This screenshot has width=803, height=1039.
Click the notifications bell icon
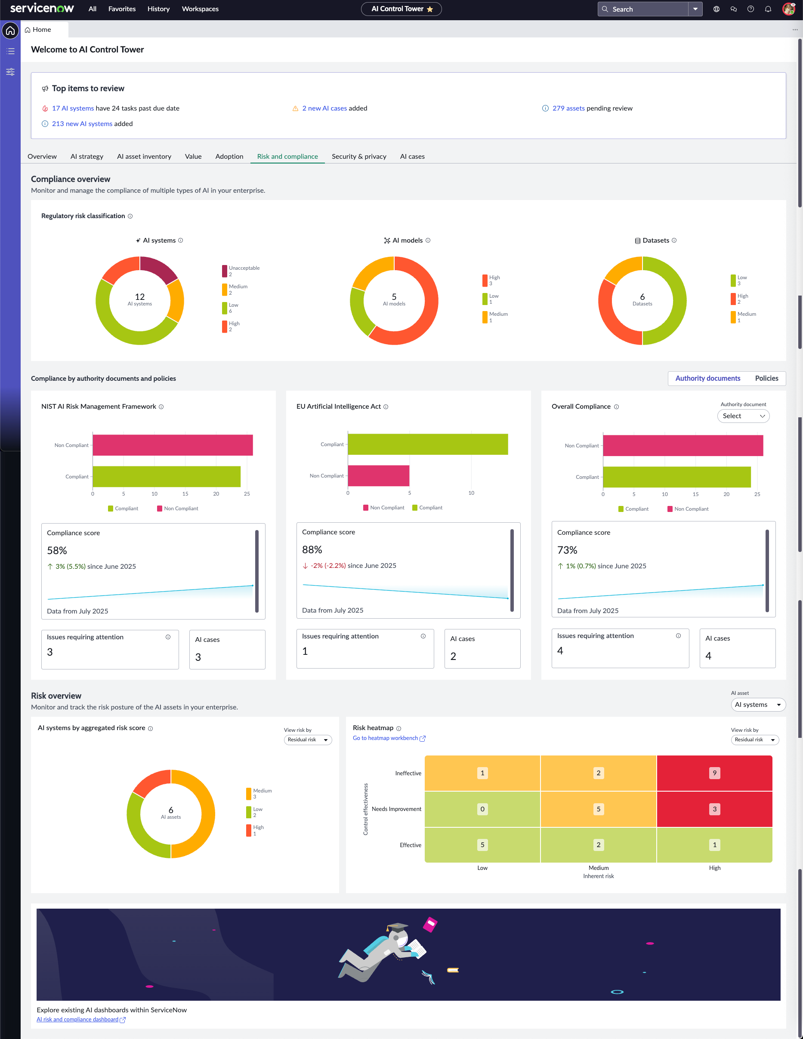[x=768, y=9]
